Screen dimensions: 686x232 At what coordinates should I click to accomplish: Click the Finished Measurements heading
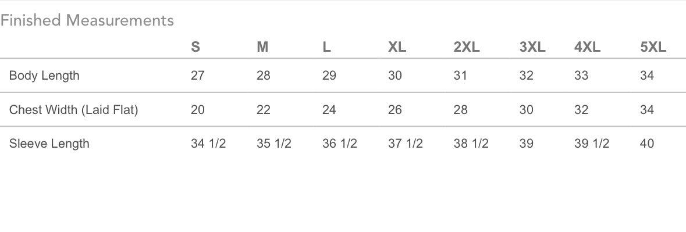point(87,20)
